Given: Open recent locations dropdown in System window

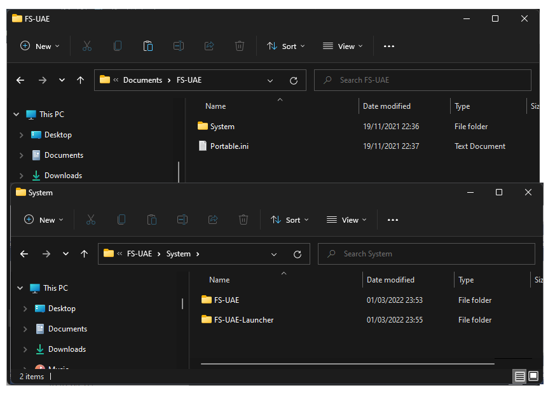Looking at the screenshot, I should [65, 254].
